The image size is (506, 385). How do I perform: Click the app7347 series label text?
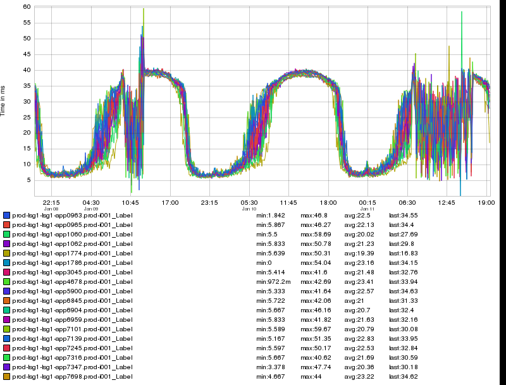click(72, 367)
